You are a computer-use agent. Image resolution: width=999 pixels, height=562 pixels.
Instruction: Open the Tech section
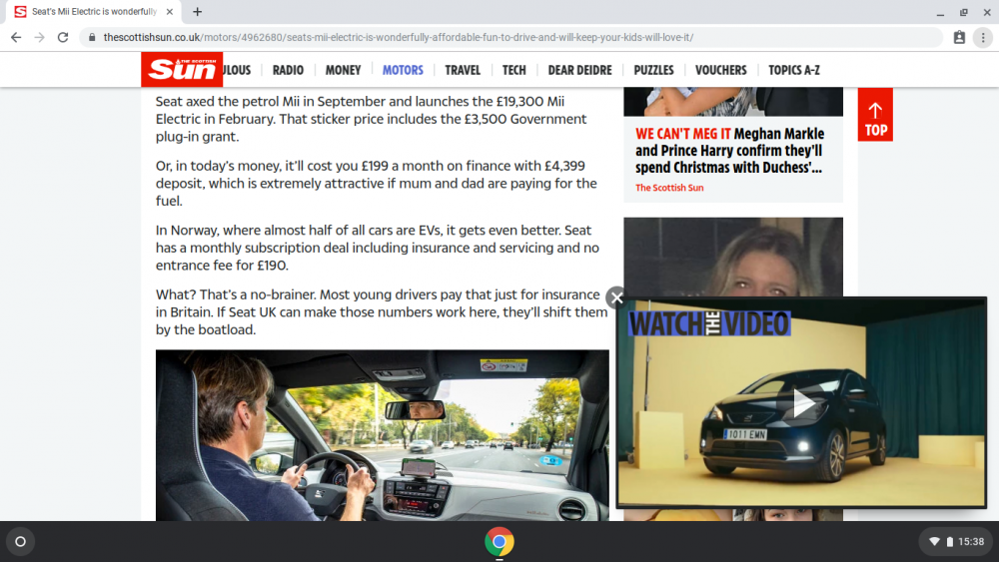click(514, 70)
